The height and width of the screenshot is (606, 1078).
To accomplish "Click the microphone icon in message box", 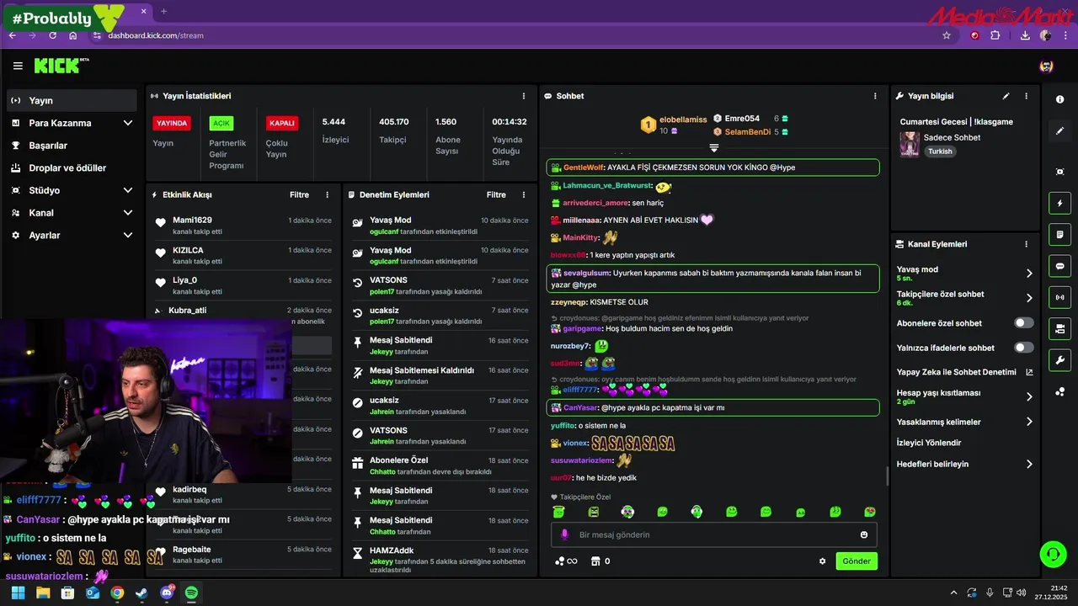I will tap(564, 534).
